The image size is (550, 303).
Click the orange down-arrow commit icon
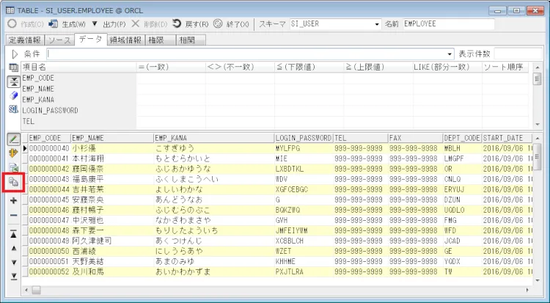pyautogui.click(x=13, y=153)
